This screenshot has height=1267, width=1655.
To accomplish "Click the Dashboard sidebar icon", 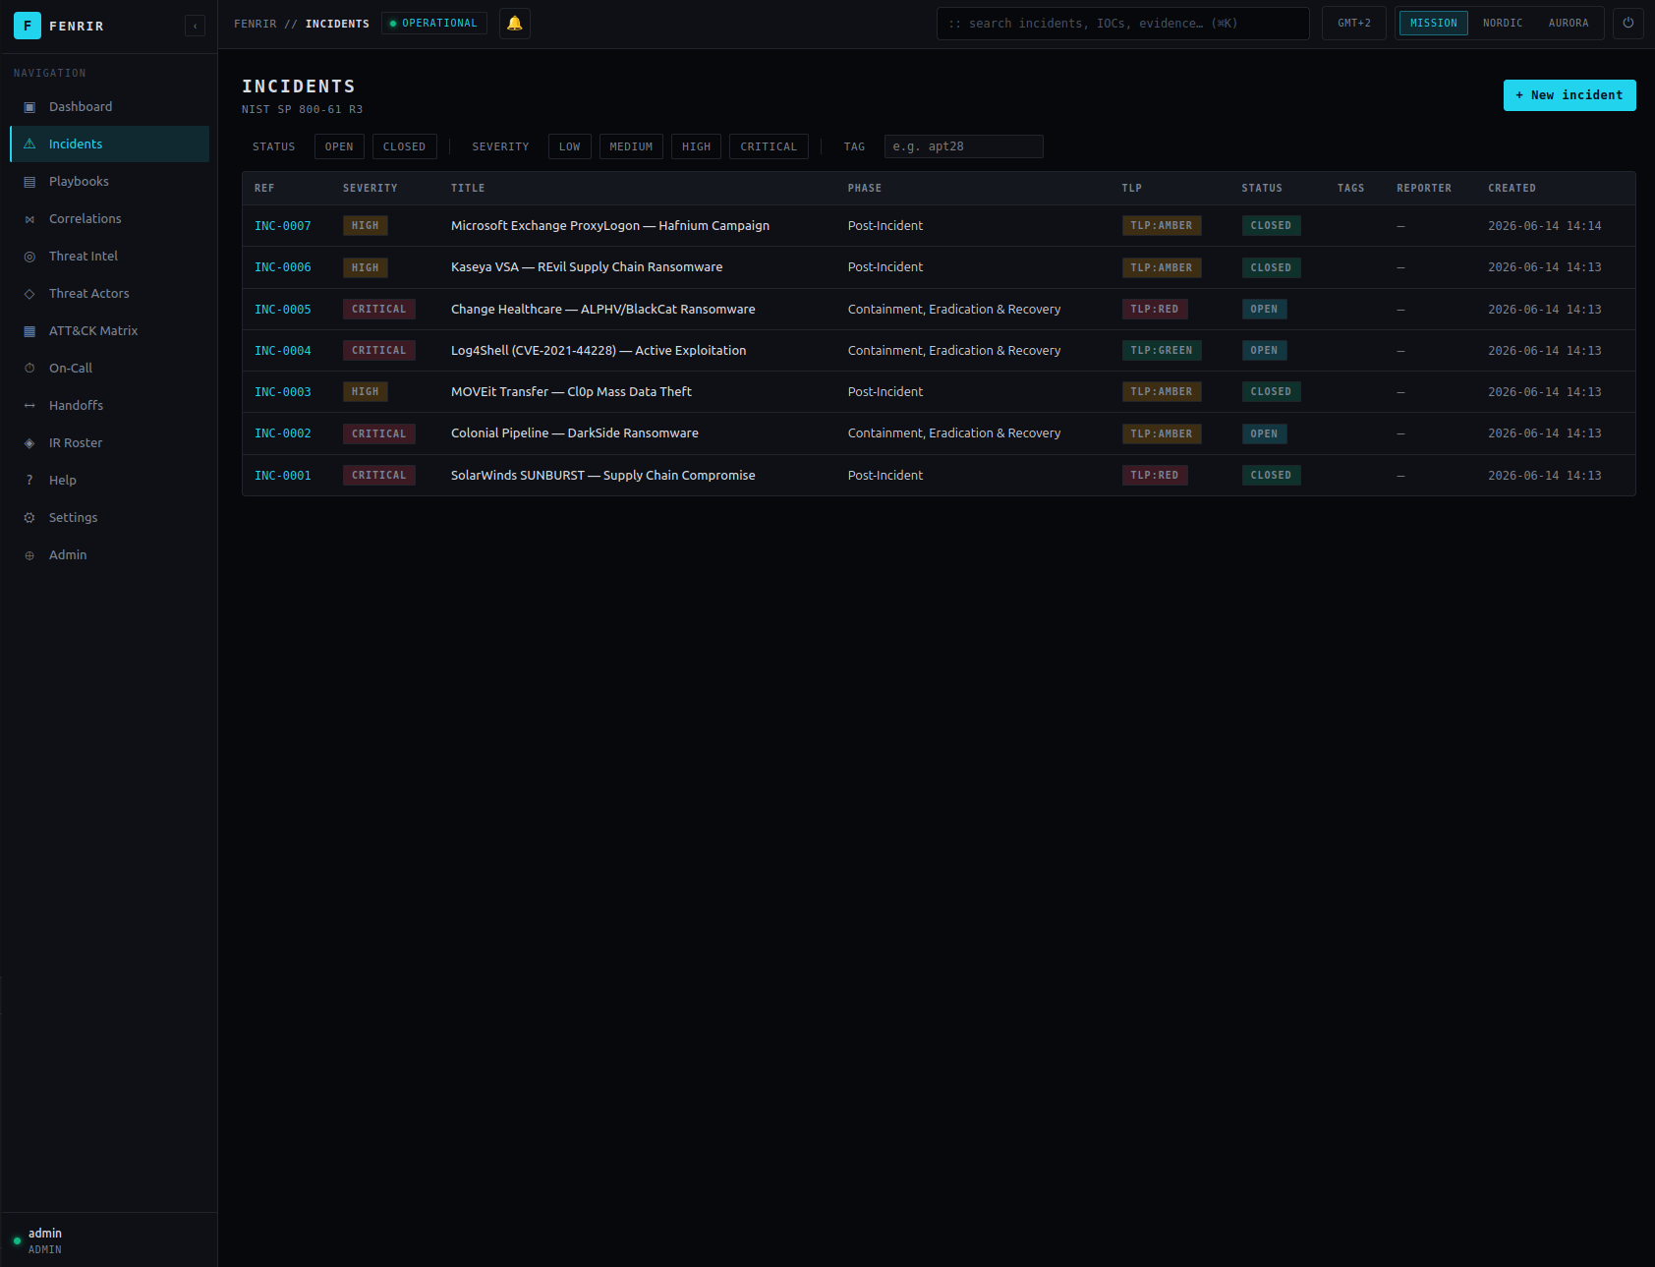I will [x=29, y=106].
